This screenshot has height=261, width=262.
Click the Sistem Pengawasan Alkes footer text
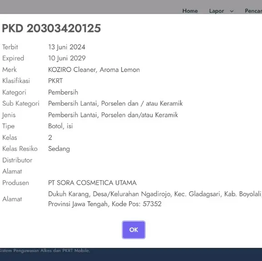coord(45,251)
